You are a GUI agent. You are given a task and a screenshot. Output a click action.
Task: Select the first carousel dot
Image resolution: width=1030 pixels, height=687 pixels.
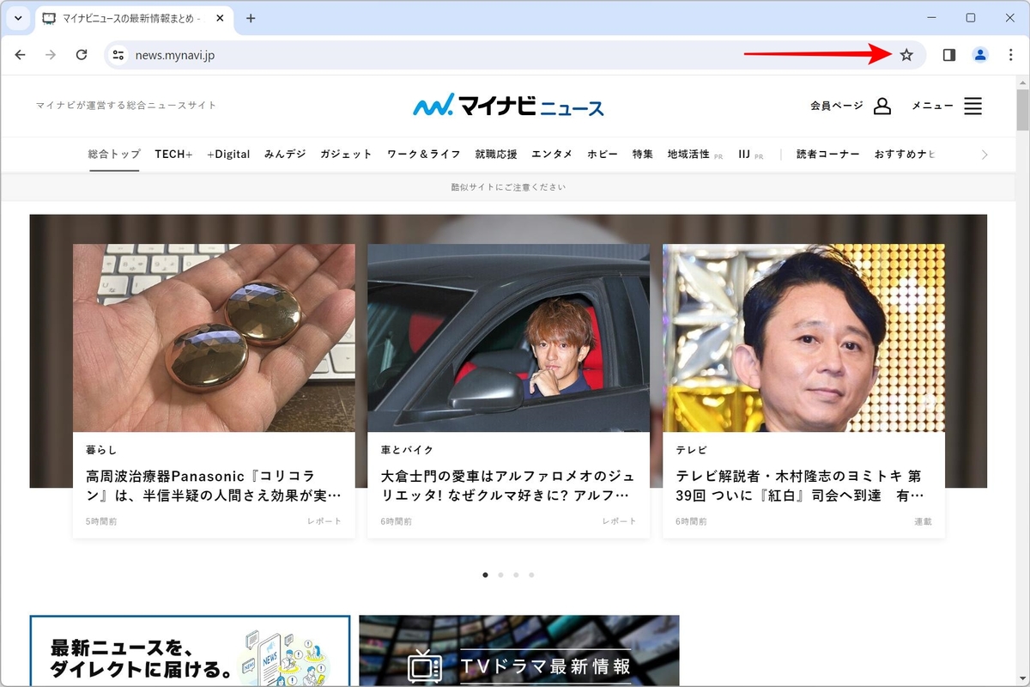485,575
